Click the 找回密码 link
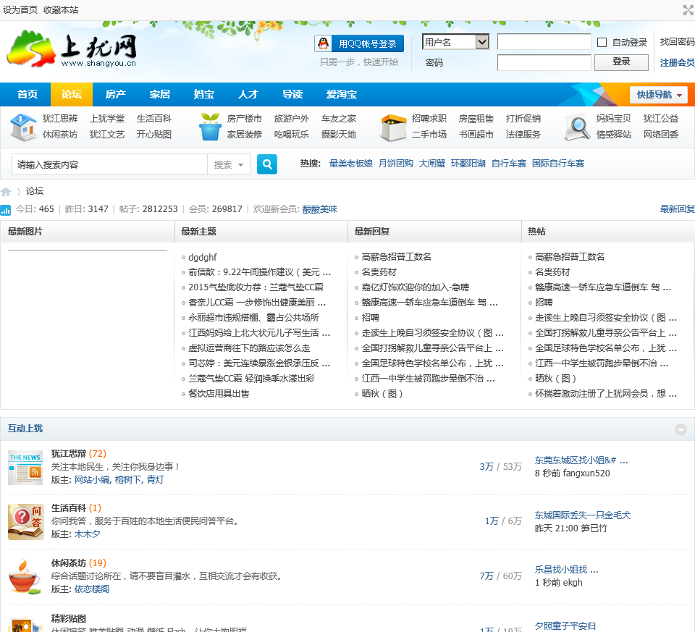The width and height of the screenshot is (695, 632). (678, 42)
